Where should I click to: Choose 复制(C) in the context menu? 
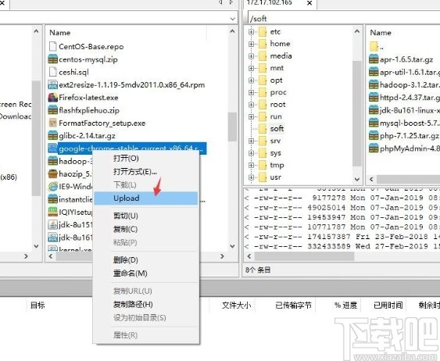point(146,229)
